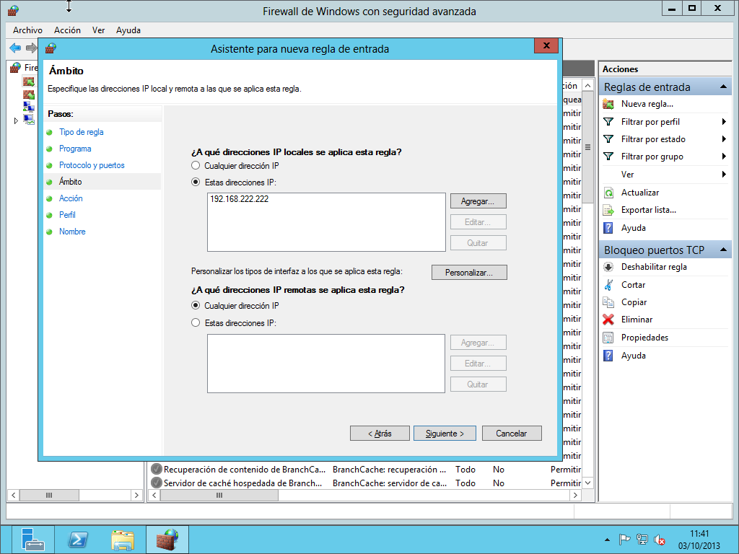Expand the Ver submenu arrow in Acciones

724,175
